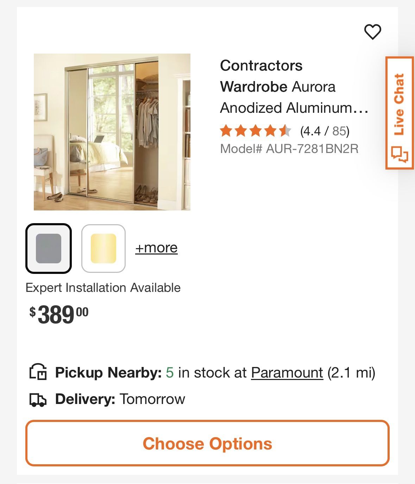Viewport: 415px width, 484px height.
Task: Expand finishes with the +more link
Action: 156,247
